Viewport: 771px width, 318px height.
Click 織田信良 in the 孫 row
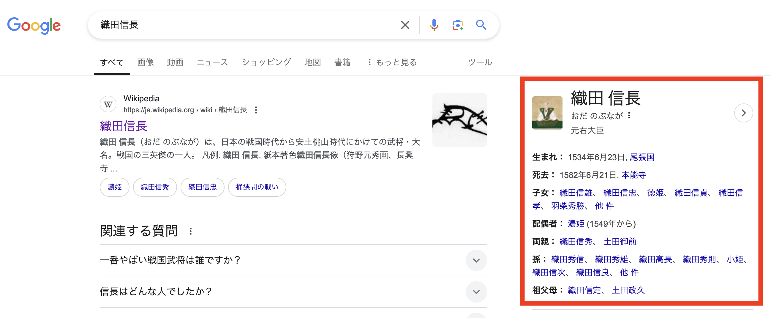click(593, 273)
